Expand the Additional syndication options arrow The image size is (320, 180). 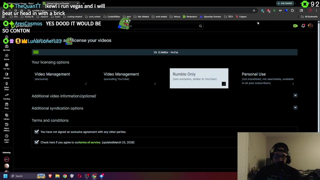pos(295,107)
